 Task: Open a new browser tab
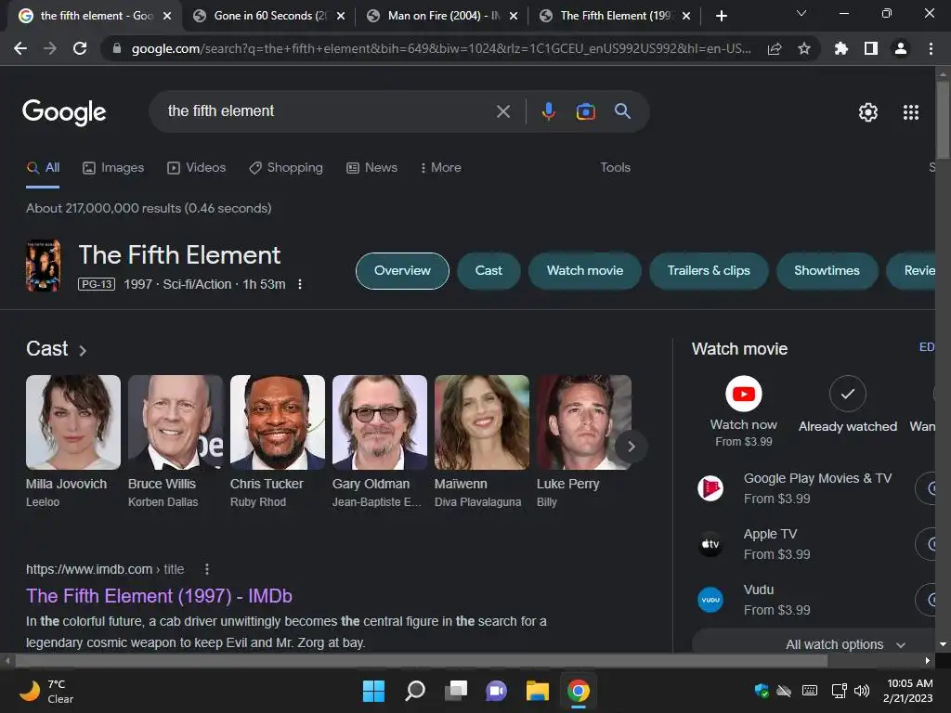click(x=721, y=16)
